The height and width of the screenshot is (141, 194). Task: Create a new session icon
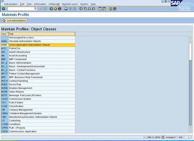[100, 9]
